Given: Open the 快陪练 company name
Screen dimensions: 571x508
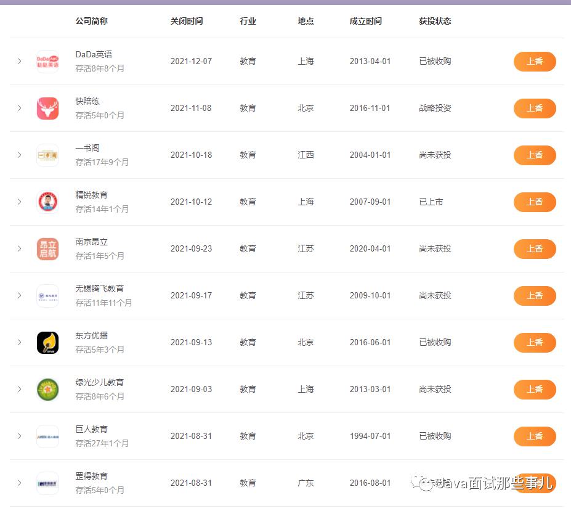Looking at the screenshot, I should 87,101.
